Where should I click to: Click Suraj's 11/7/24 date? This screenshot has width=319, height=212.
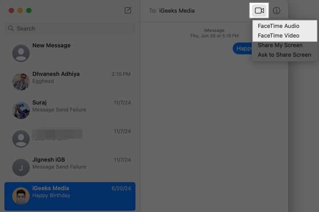(x=122, y=103)
